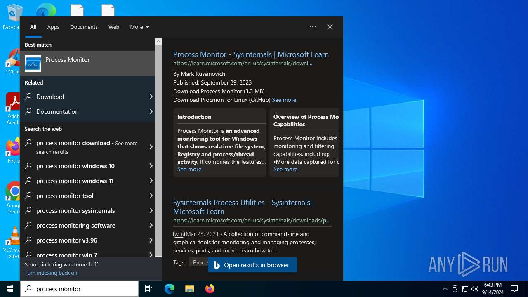Expand the process monitor tool arrow

click(151, 196)
